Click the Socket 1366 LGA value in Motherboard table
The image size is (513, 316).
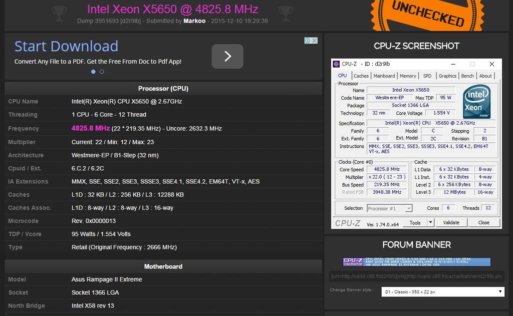95,292
